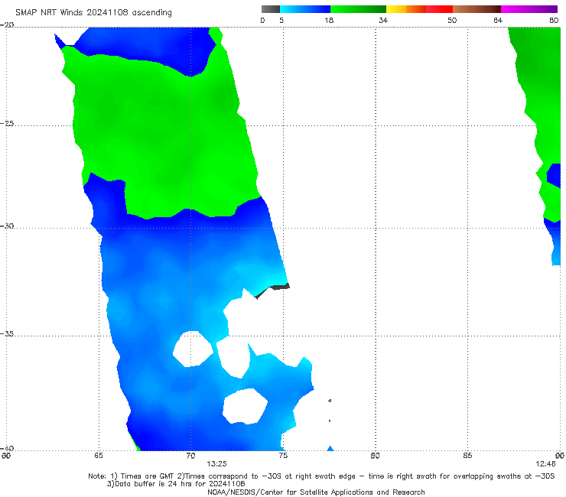Click the yellow-orange segment of the color bar
The height and width of the screenshot is (497, 566).
tap(405, 9)
